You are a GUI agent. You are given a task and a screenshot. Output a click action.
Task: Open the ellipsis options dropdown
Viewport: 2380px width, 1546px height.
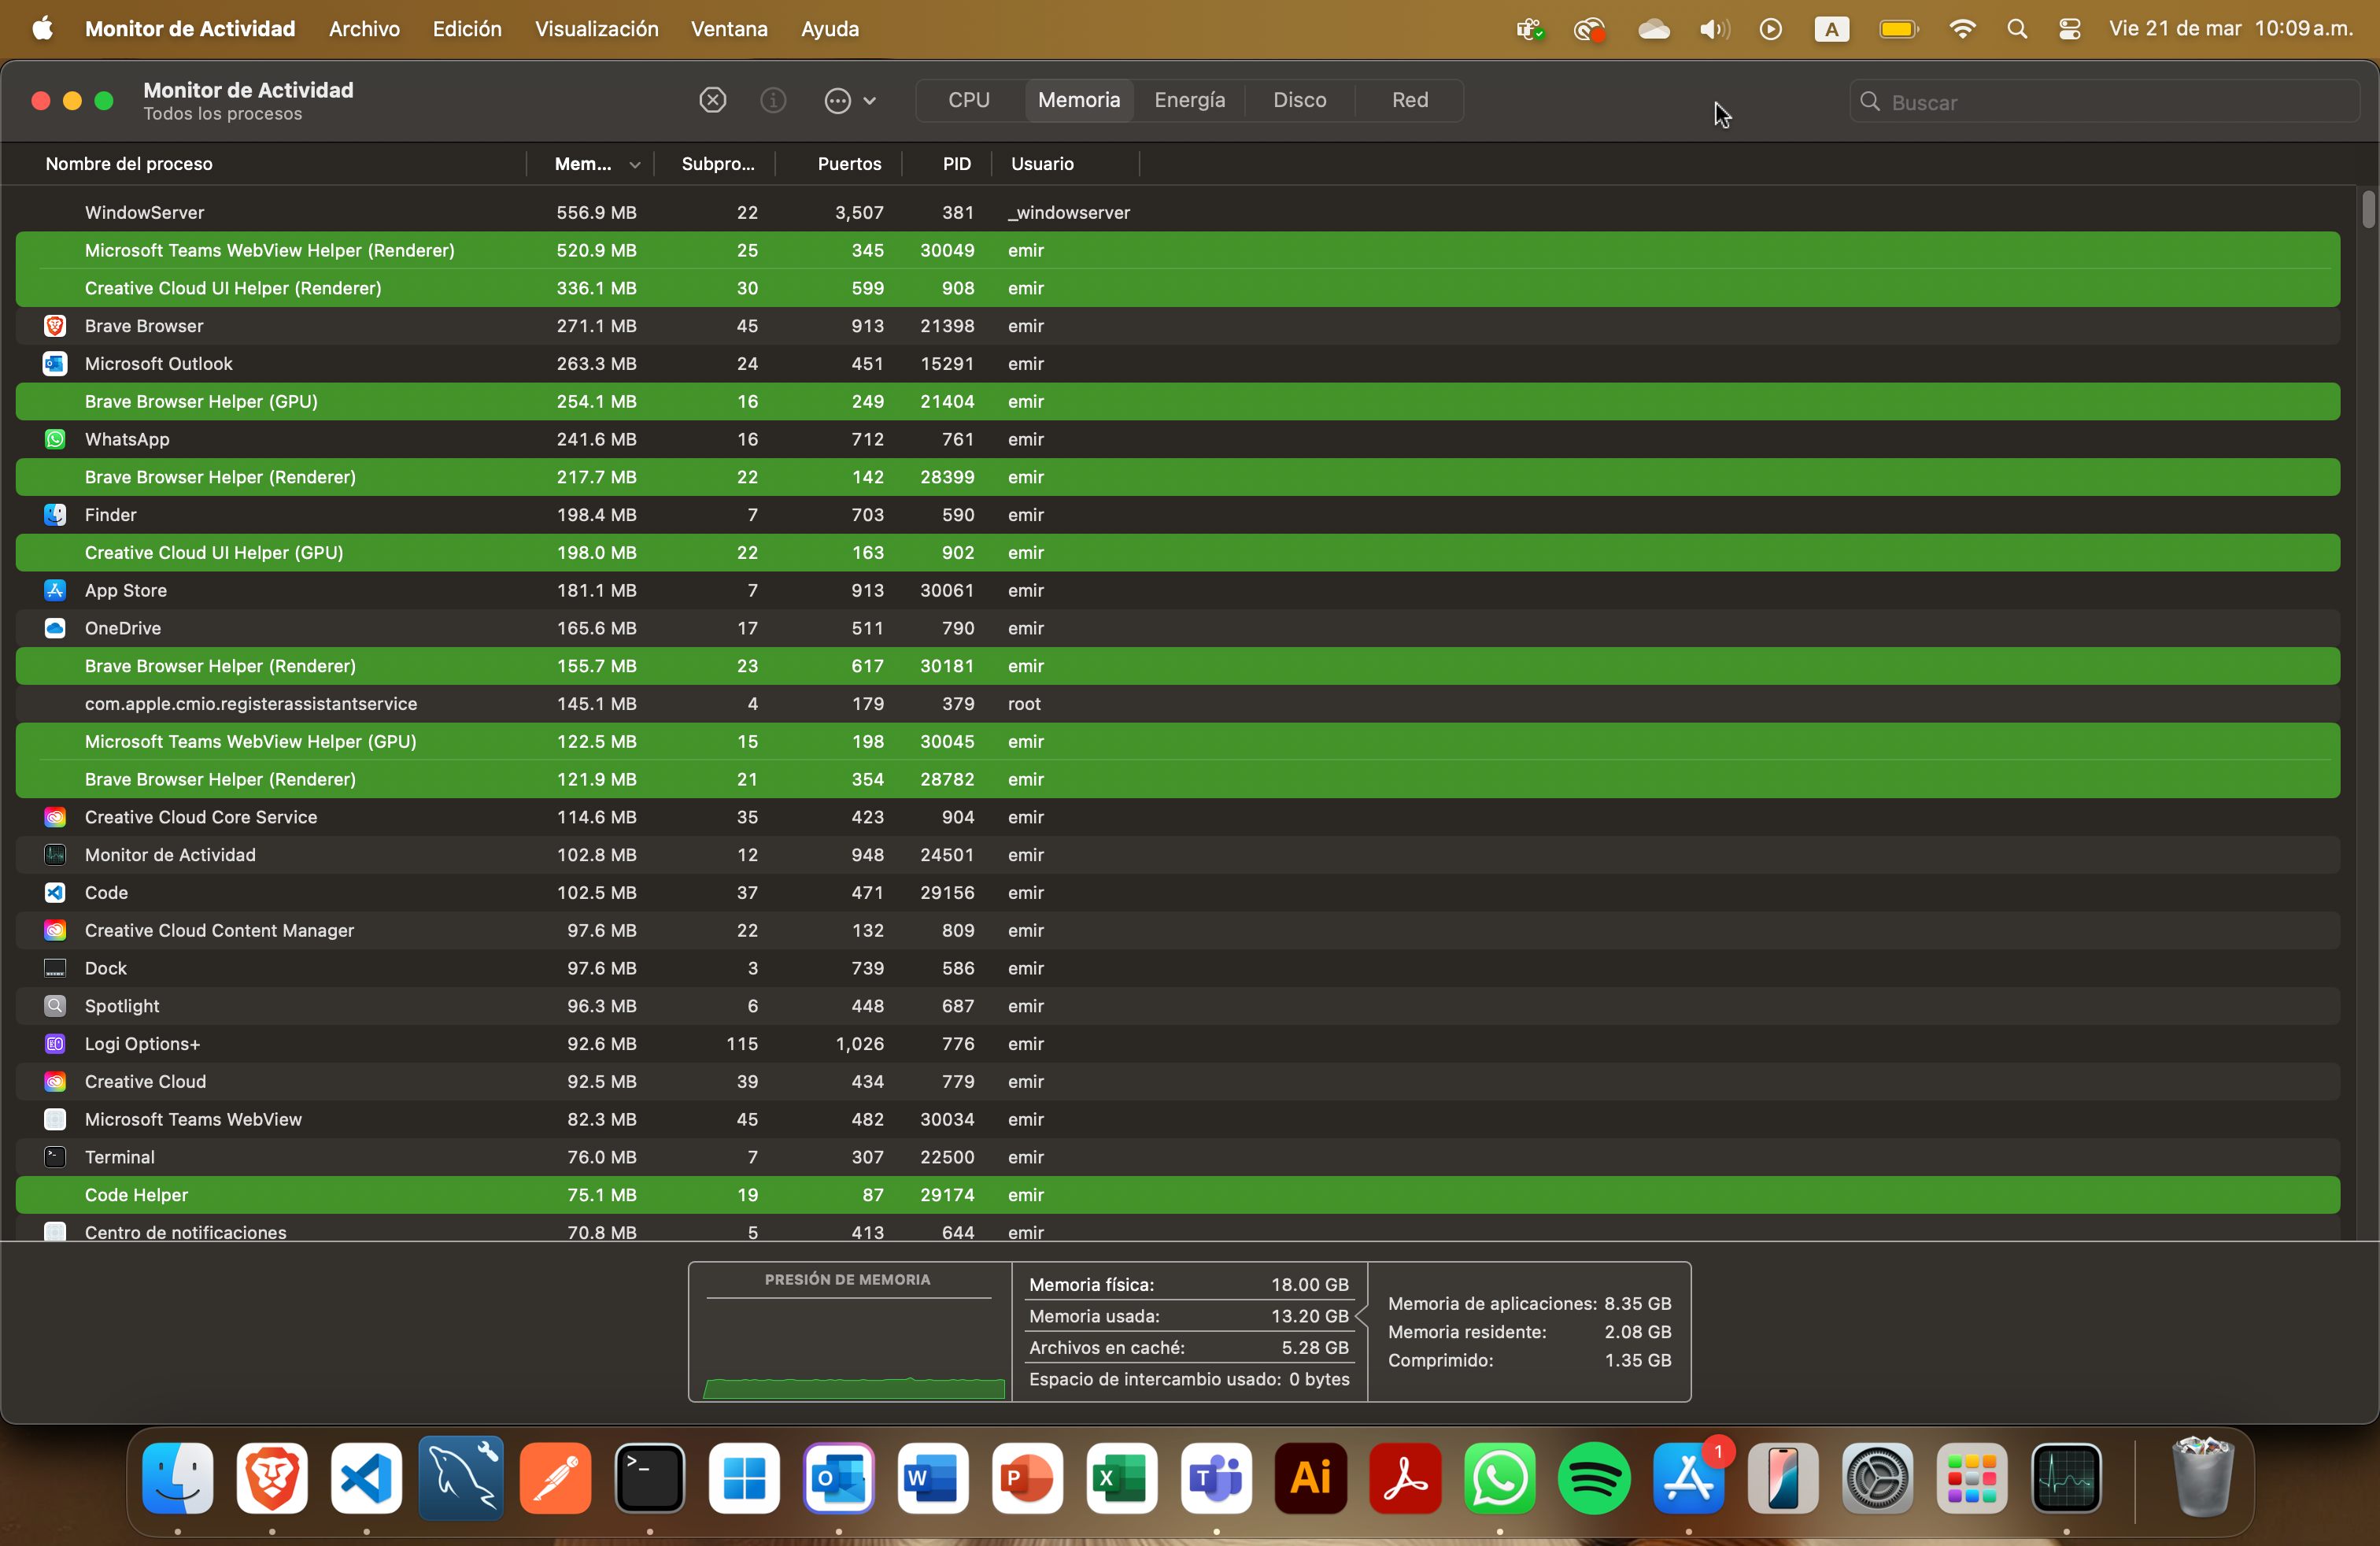(x=849, y=100)
